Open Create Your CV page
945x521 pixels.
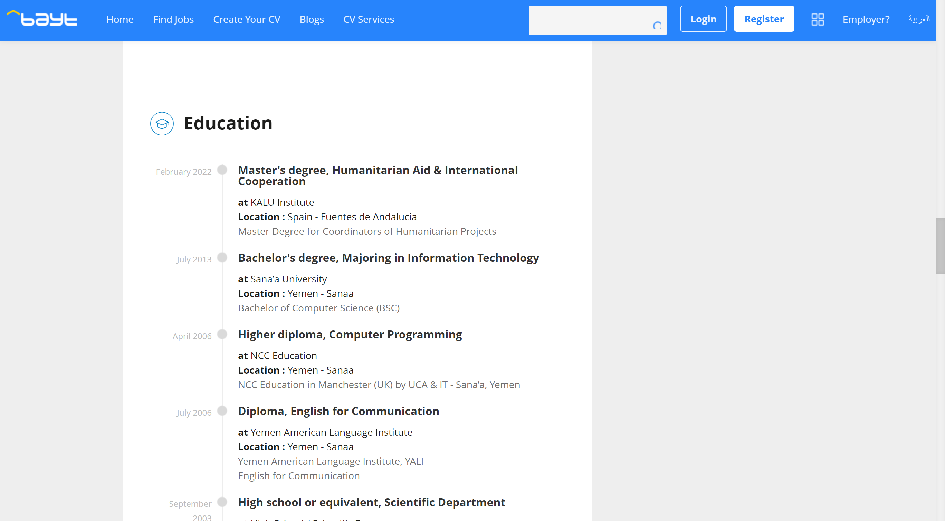[x=247, y=19]
